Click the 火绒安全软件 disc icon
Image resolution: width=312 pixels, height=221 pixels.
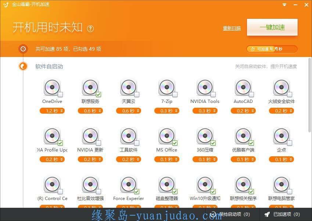(281, 87)
